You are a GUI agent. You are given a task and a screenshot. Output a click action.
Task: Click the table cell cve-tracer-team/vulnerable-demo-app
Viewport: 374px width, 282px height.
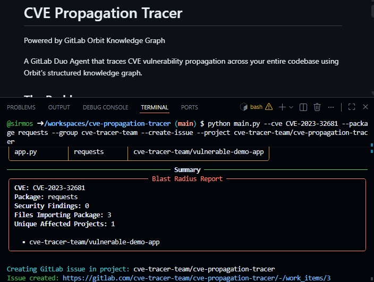pos(199,152)
